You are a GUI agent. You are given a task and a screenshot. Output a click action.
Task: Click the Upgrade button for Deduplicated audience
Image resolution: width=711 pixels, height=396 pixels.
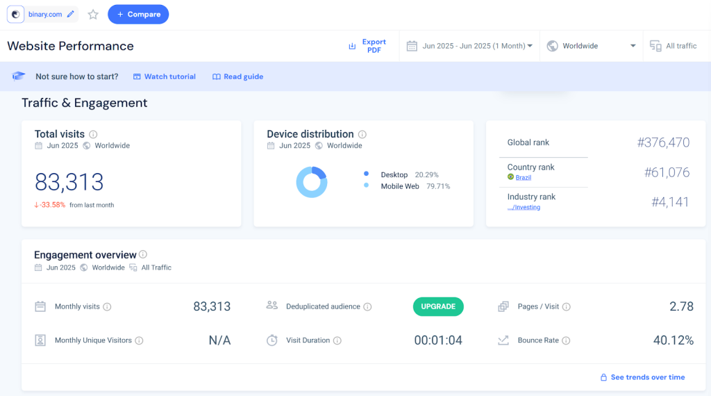coord(438,306)
